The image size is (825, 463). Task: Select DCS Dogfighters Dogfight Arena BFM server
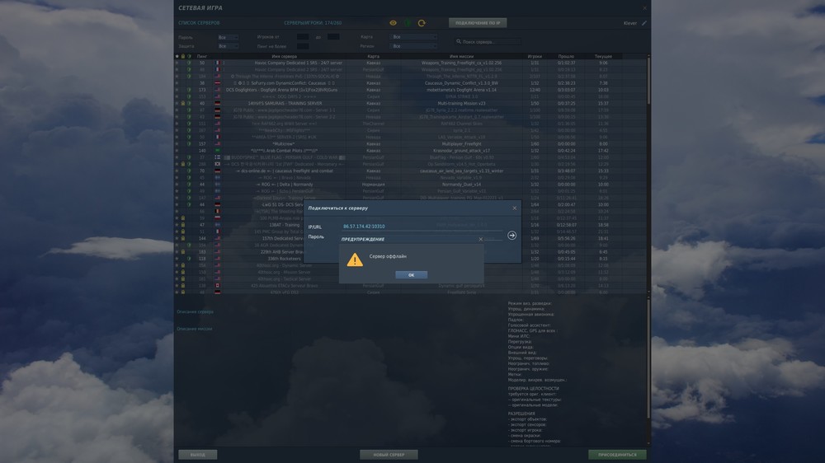410,90
